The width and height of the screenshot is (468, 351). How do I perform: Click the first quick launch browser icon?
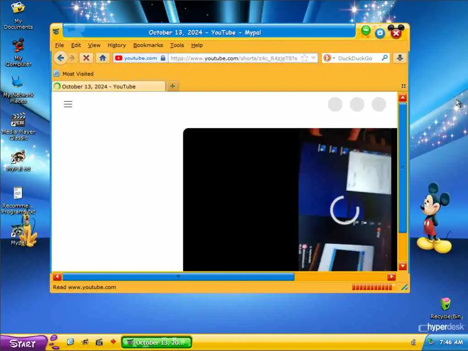(70, 342)
